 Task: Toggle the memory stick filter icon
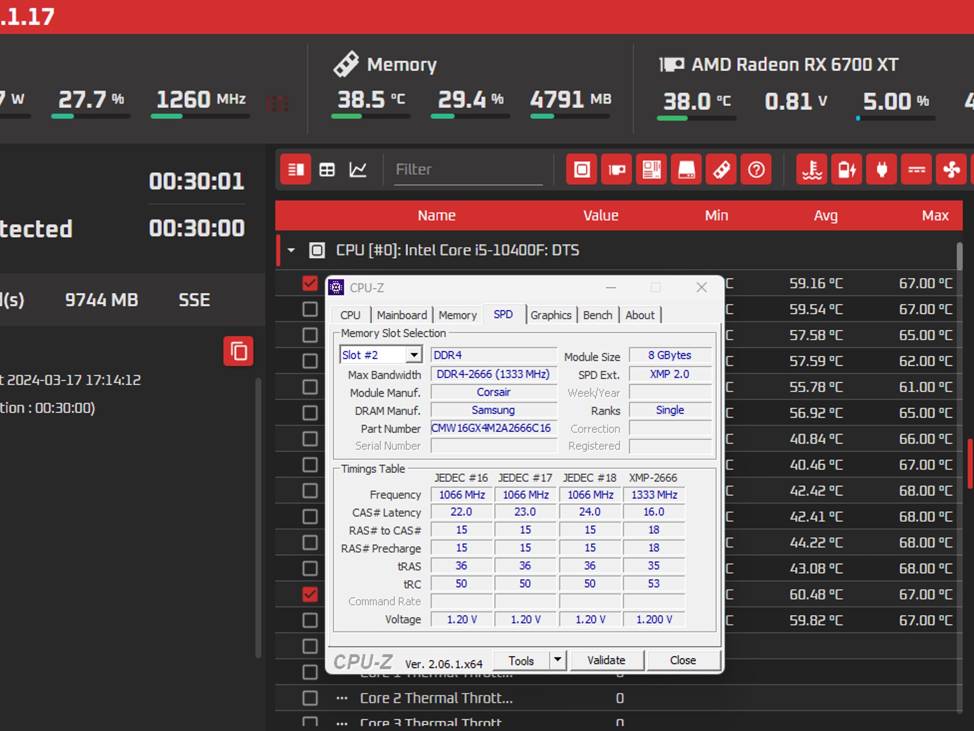point(721,169)
